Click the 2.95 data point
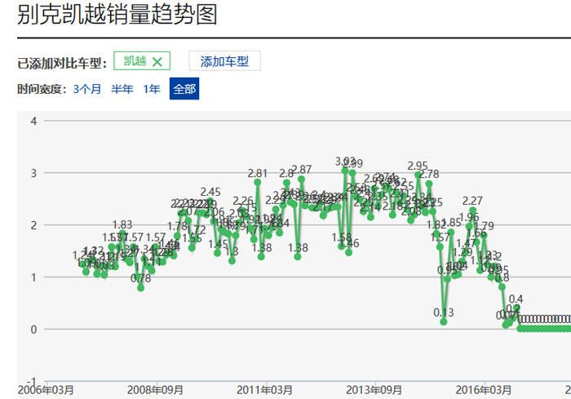 tap(418, 175)
